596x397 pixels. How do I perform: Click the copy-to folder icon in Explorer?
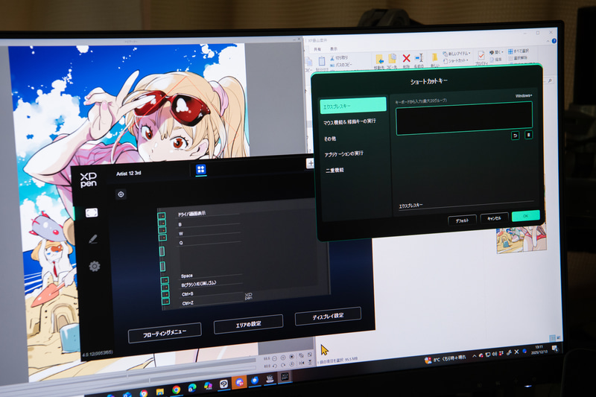pyautogui.click(x=392, y=59)
